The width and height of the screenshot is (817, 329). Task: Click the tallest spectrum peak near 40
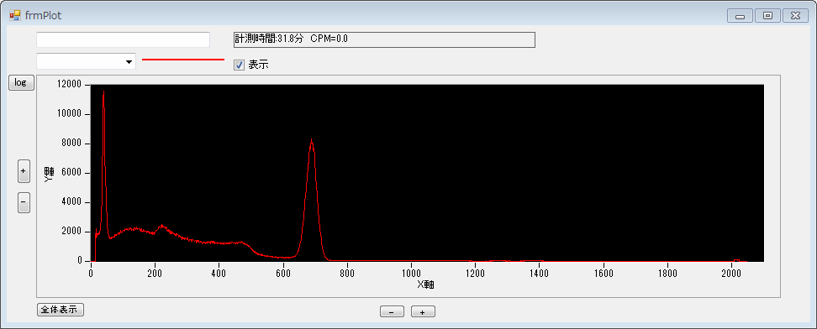coord(103,92)
